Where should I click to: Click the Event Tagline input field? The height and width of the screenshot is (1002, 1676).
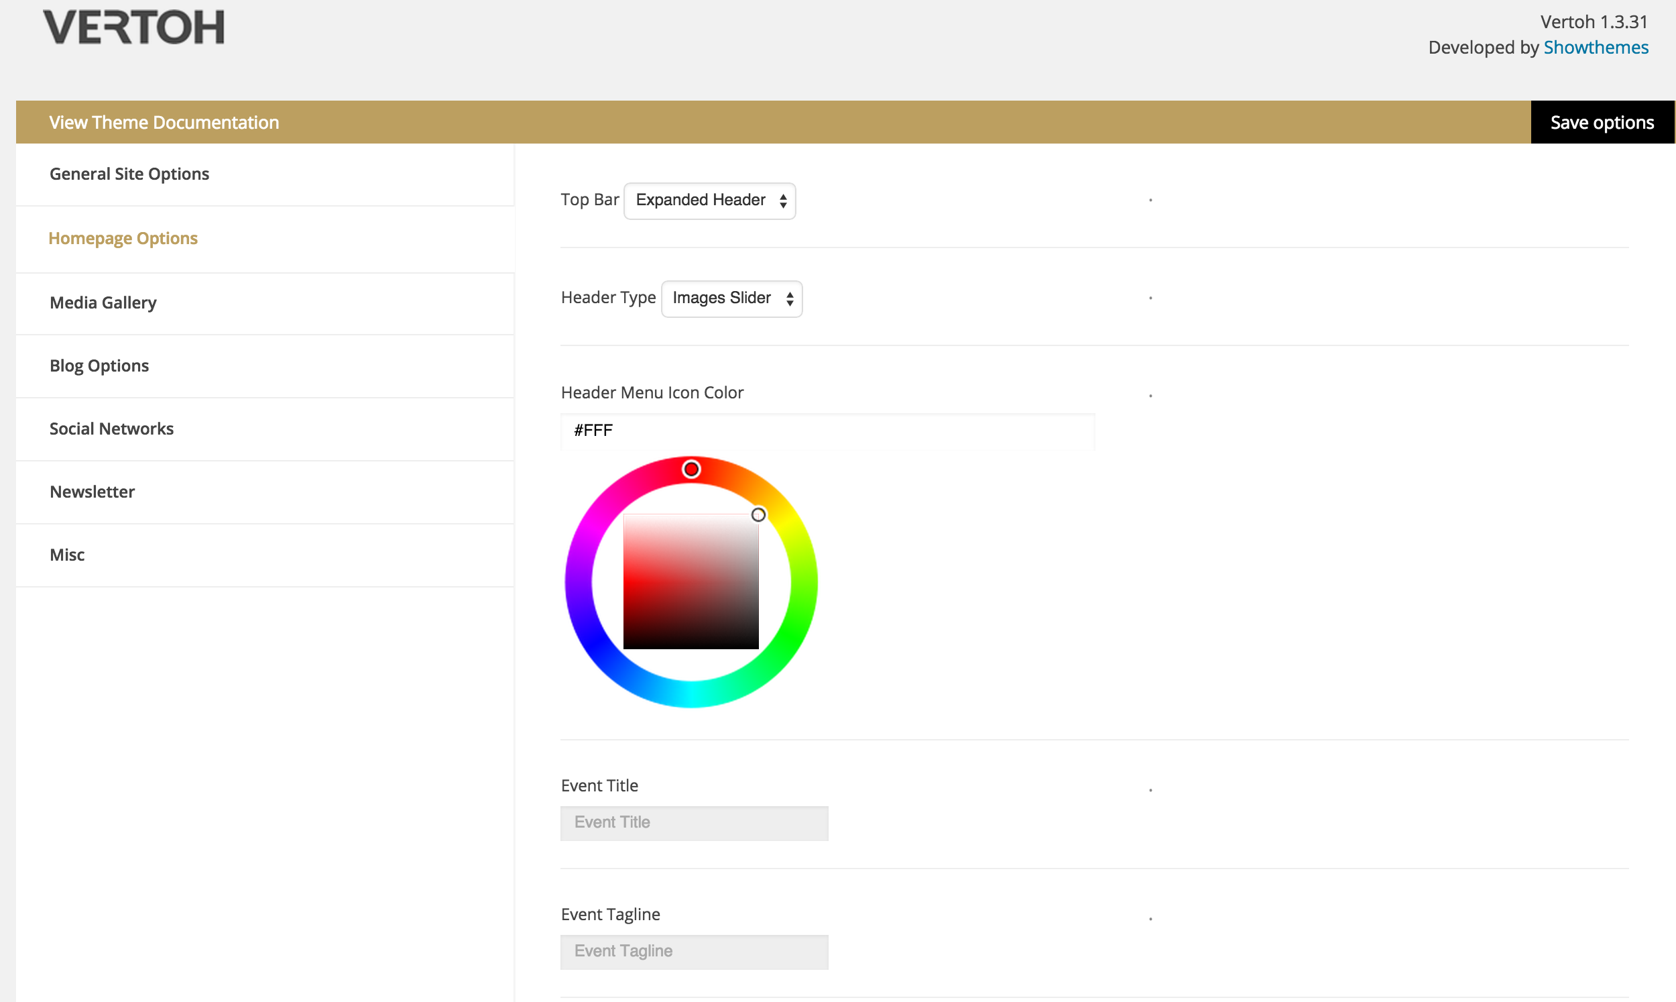(x=695, y=952)
